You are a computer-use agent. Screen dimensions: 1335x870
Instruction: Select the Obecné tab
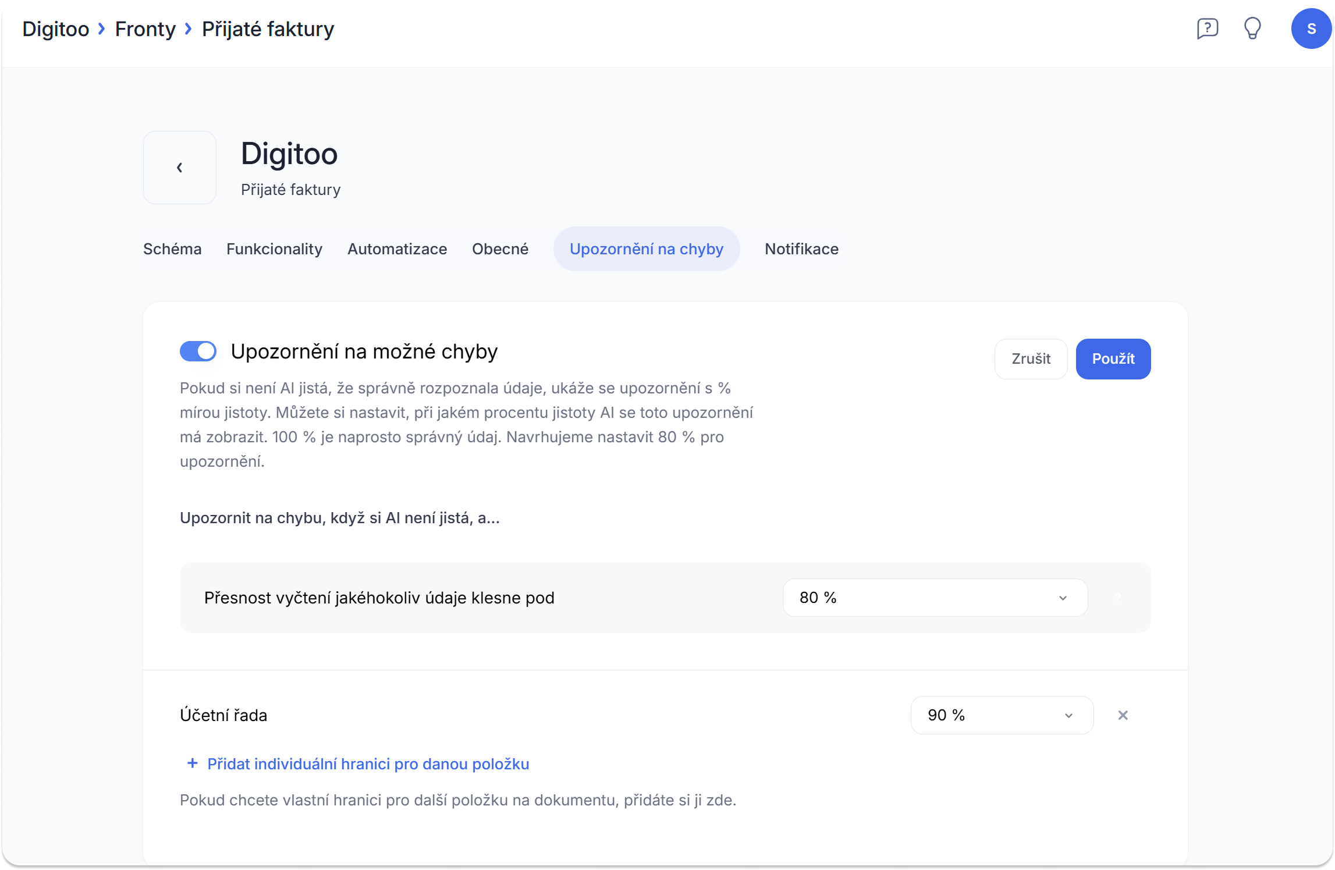[x=500, y=249]
